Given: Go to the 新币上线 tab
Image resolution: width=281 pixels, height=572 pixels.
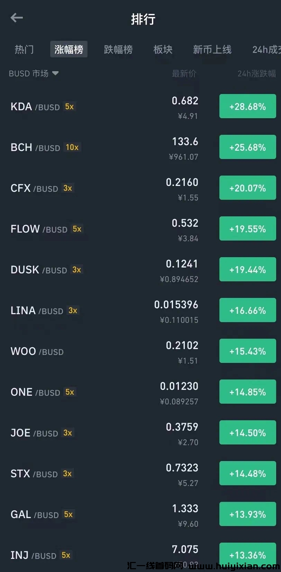Looking at the screenshot, I should pyautogui.click(x=212, y=49).
